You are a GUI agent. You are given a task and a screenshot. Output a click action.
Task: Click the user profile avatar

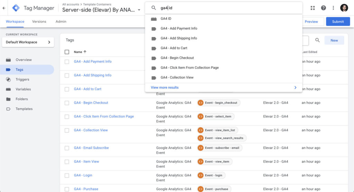[344, 8]
